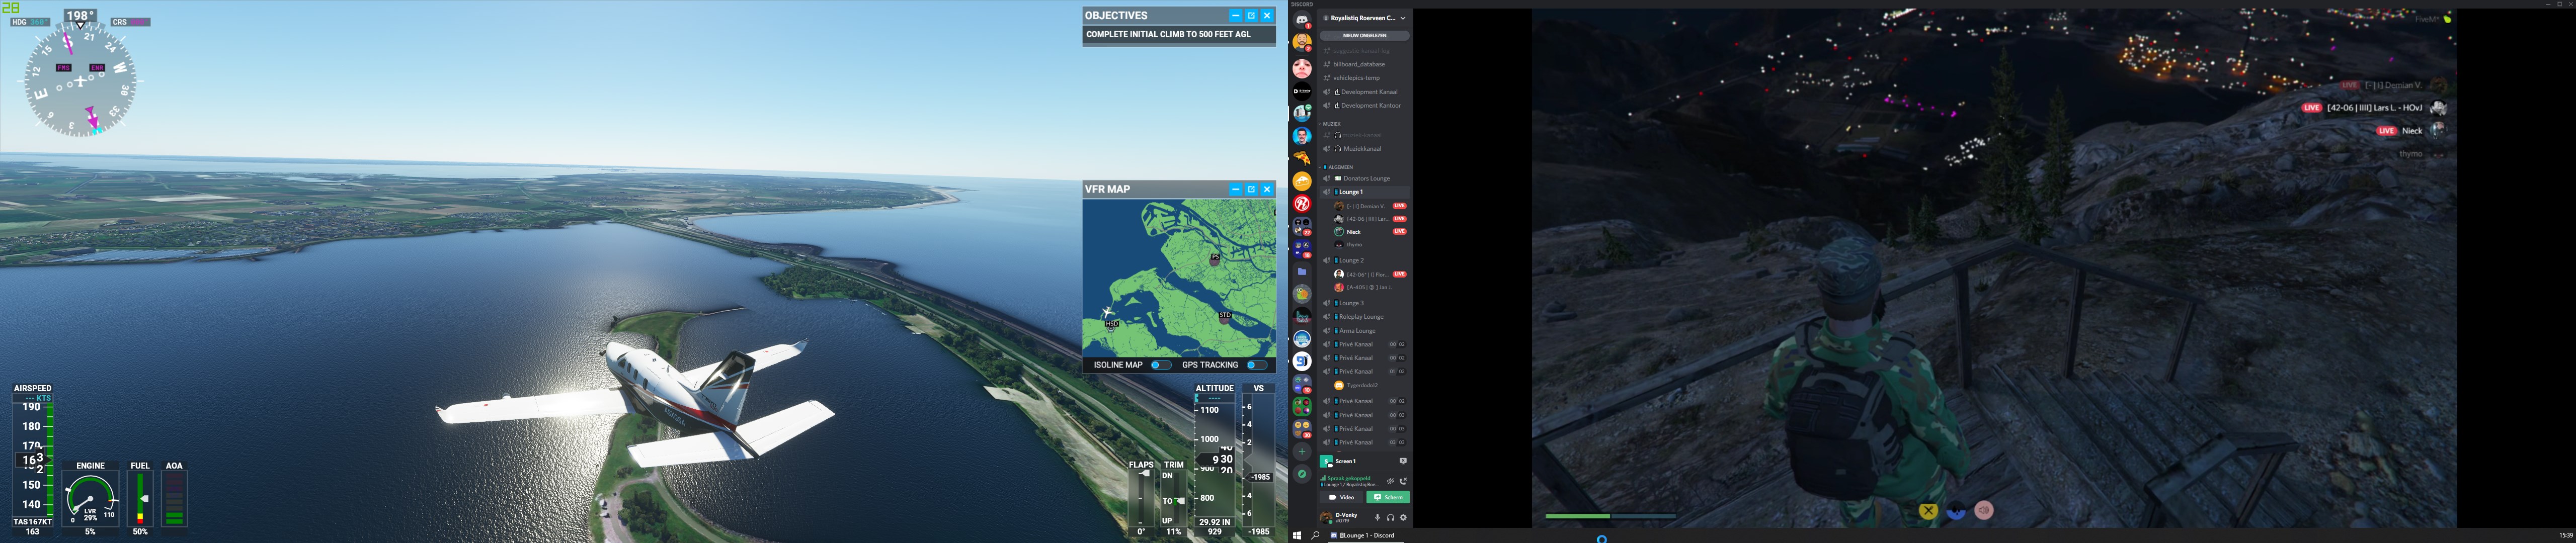The height and width of the screenshot is (543, 2576).
Task: Mute microphone in Discord user panel
Action: (x=1377, y=518)
